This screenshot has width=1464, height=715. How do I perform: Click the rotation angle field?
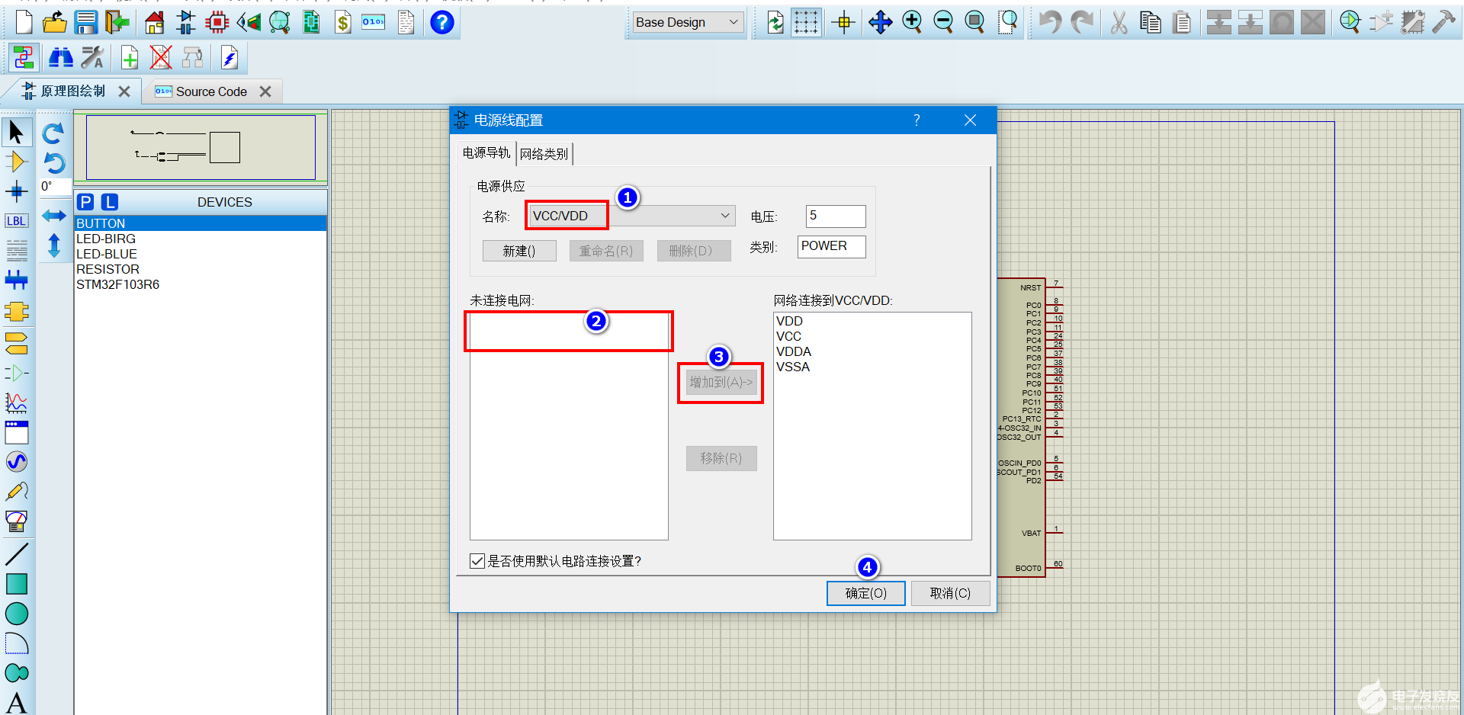click(x=55, y=187)
